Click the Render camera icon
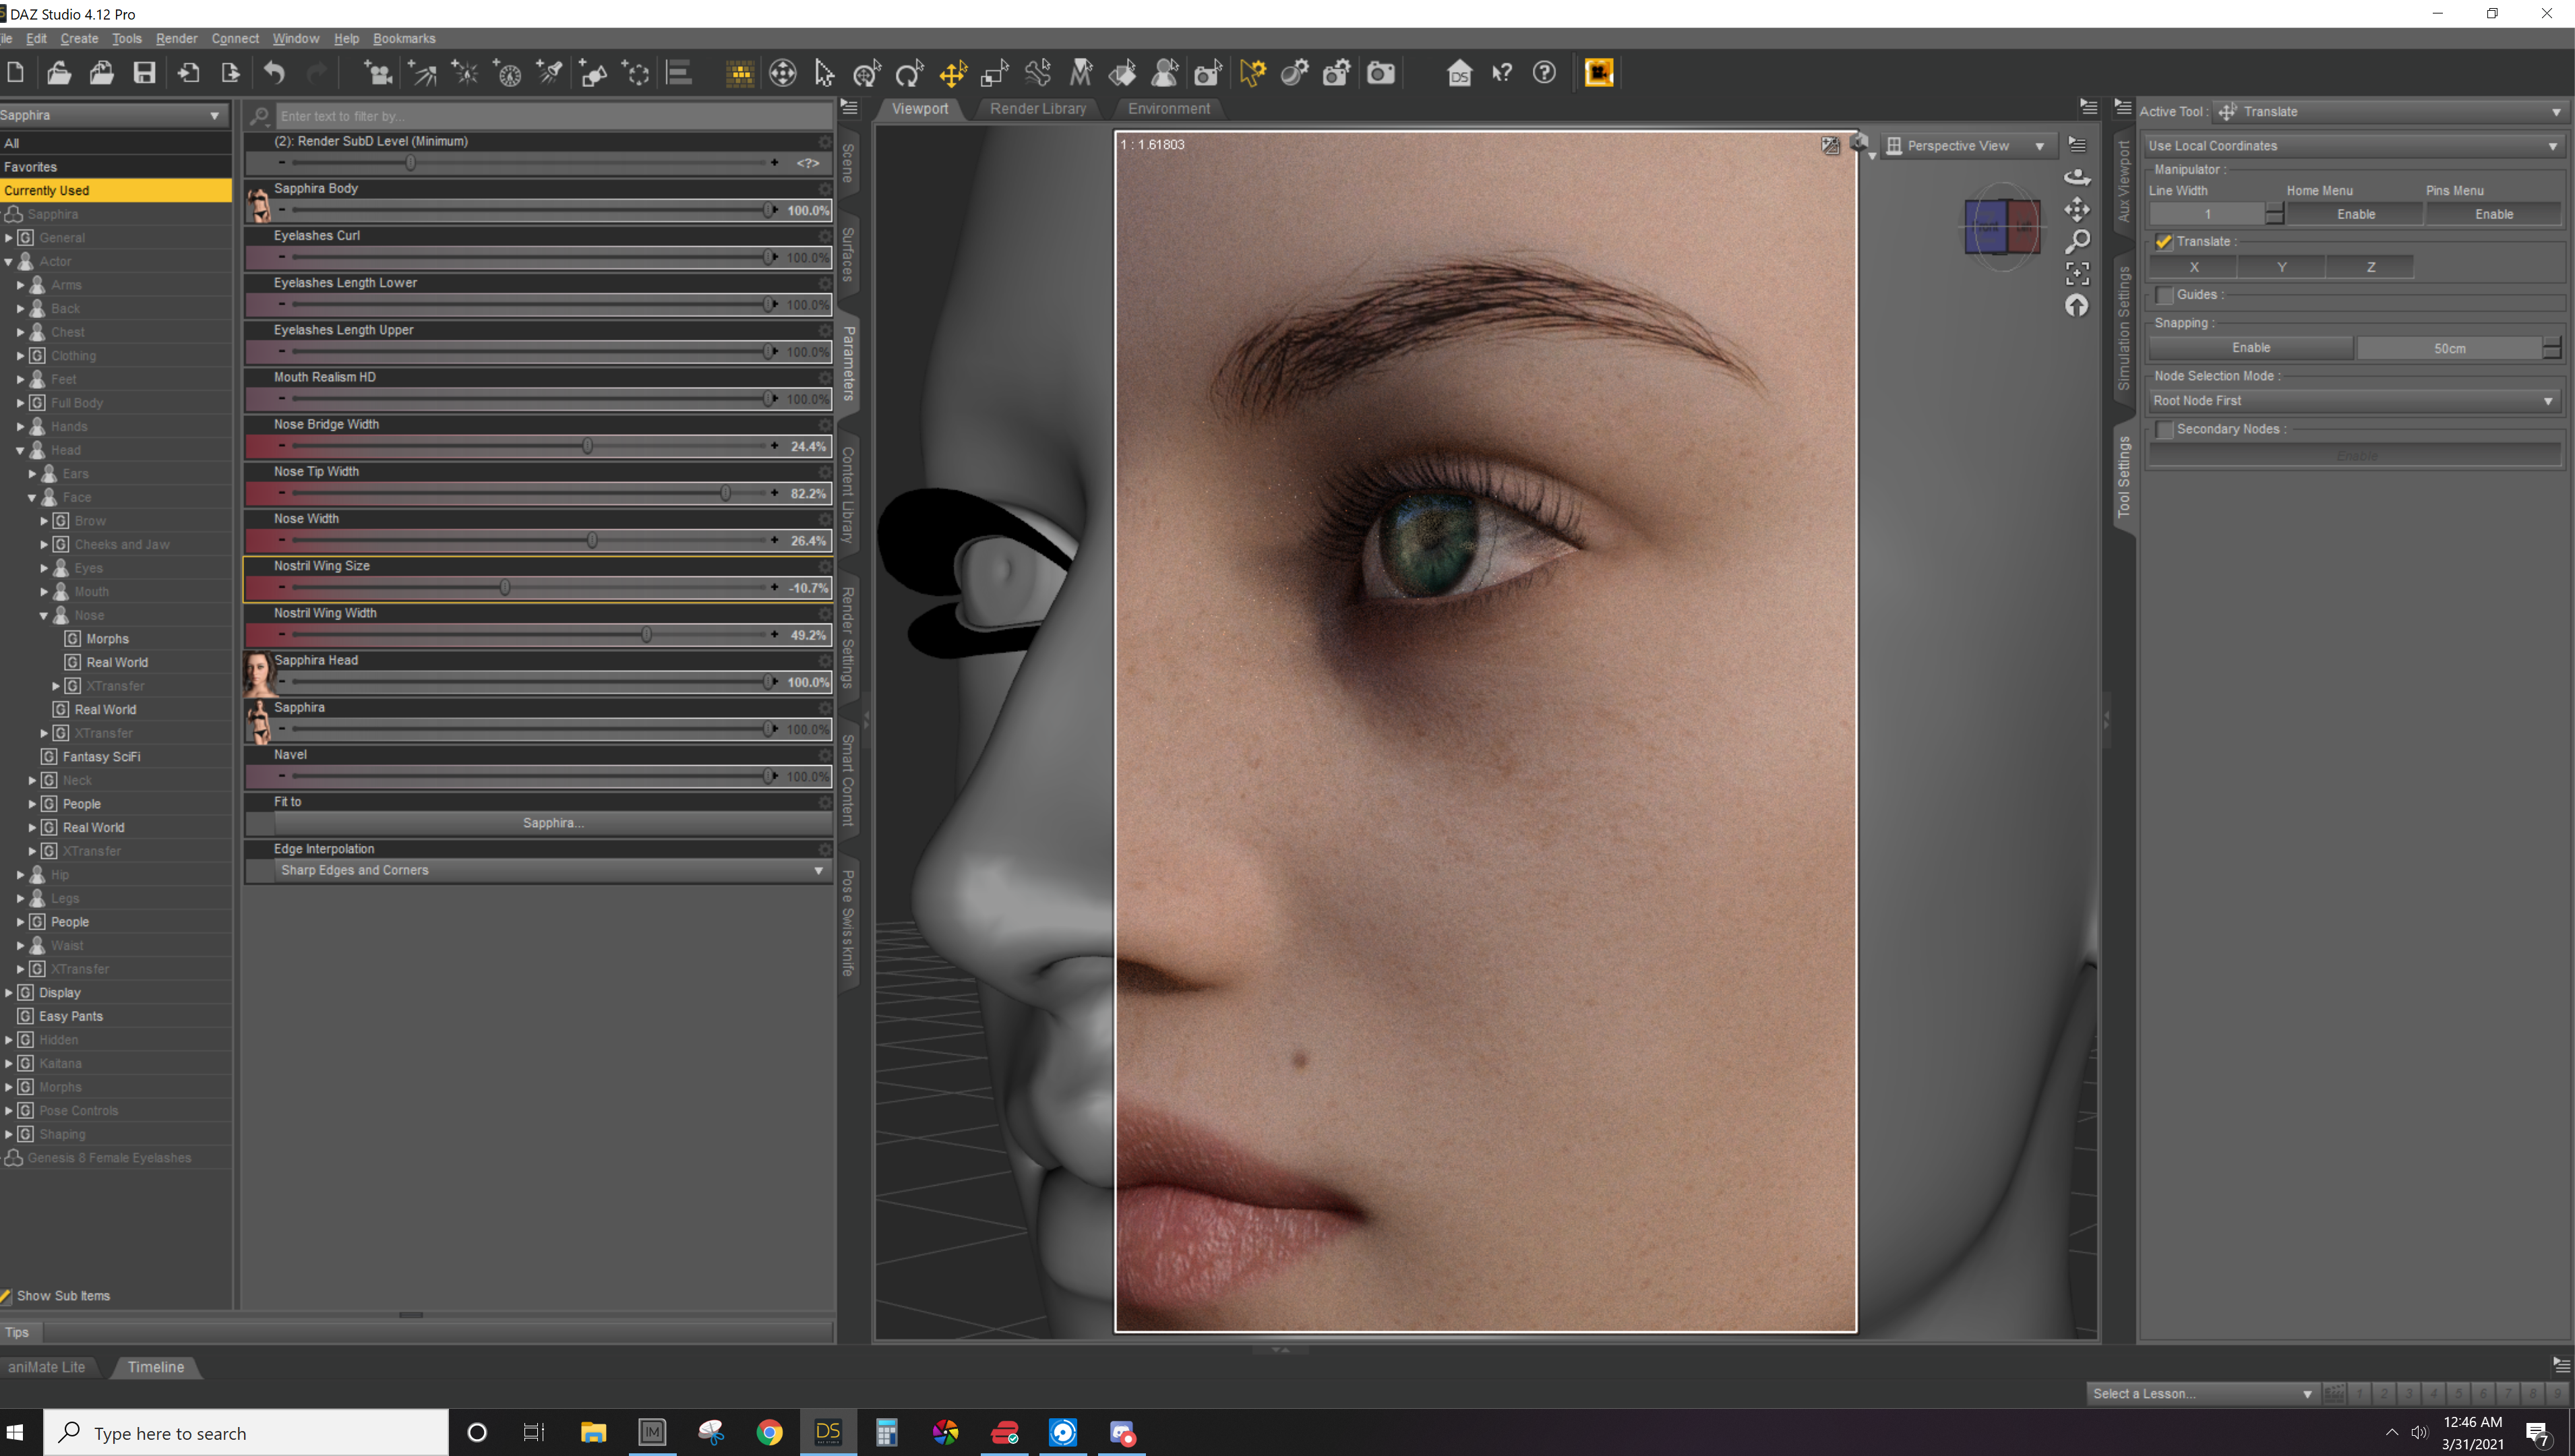The width and height of the screenshot is (2575, 1456). click(1381, 73)
